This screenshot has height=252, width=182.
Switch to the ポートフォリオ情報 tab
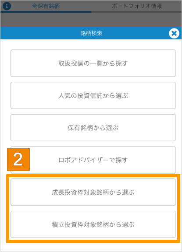point(137,6)
